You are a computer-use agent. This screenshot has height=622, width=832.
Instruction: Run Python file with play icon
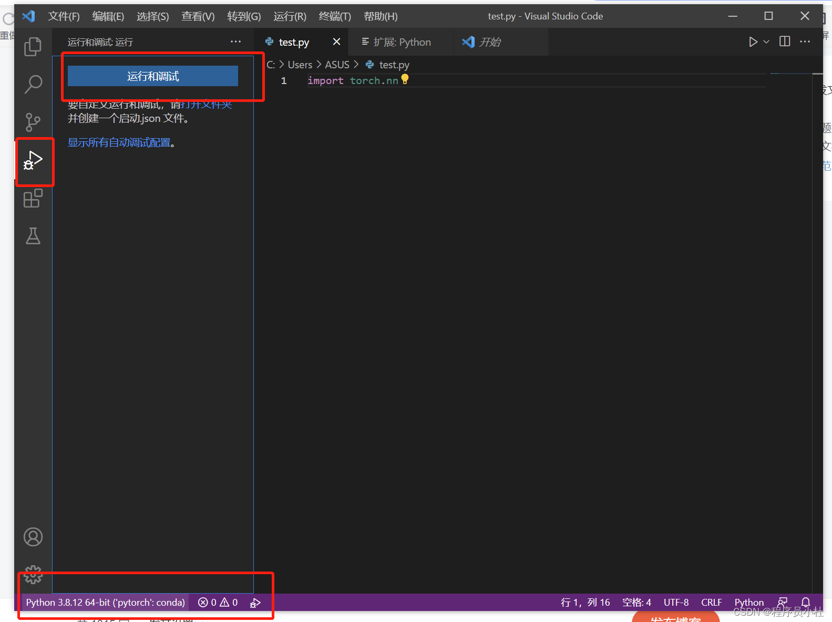[753, 42]
